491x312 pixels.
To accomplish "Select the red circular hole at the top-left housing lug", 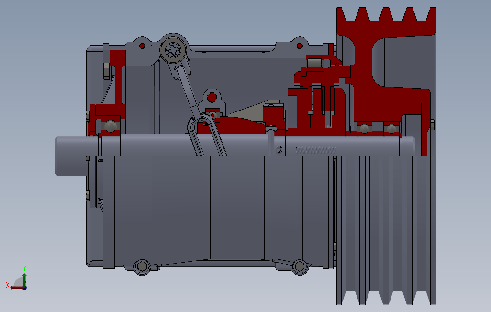I will (142, 46).
